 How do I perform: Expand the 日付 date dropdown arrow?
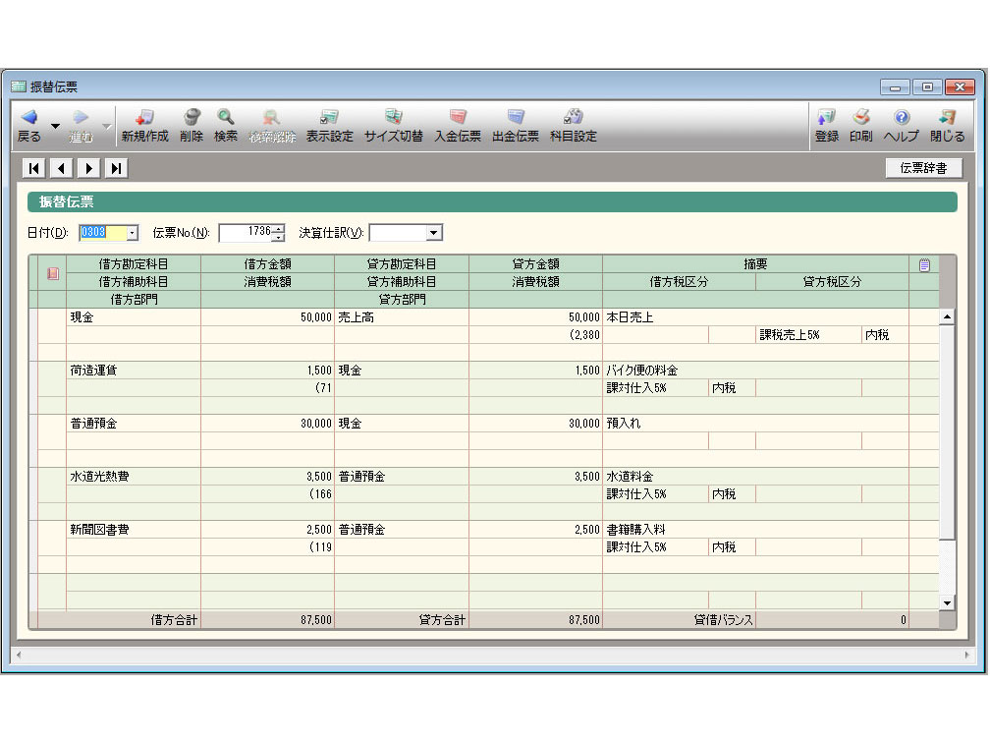133,233
